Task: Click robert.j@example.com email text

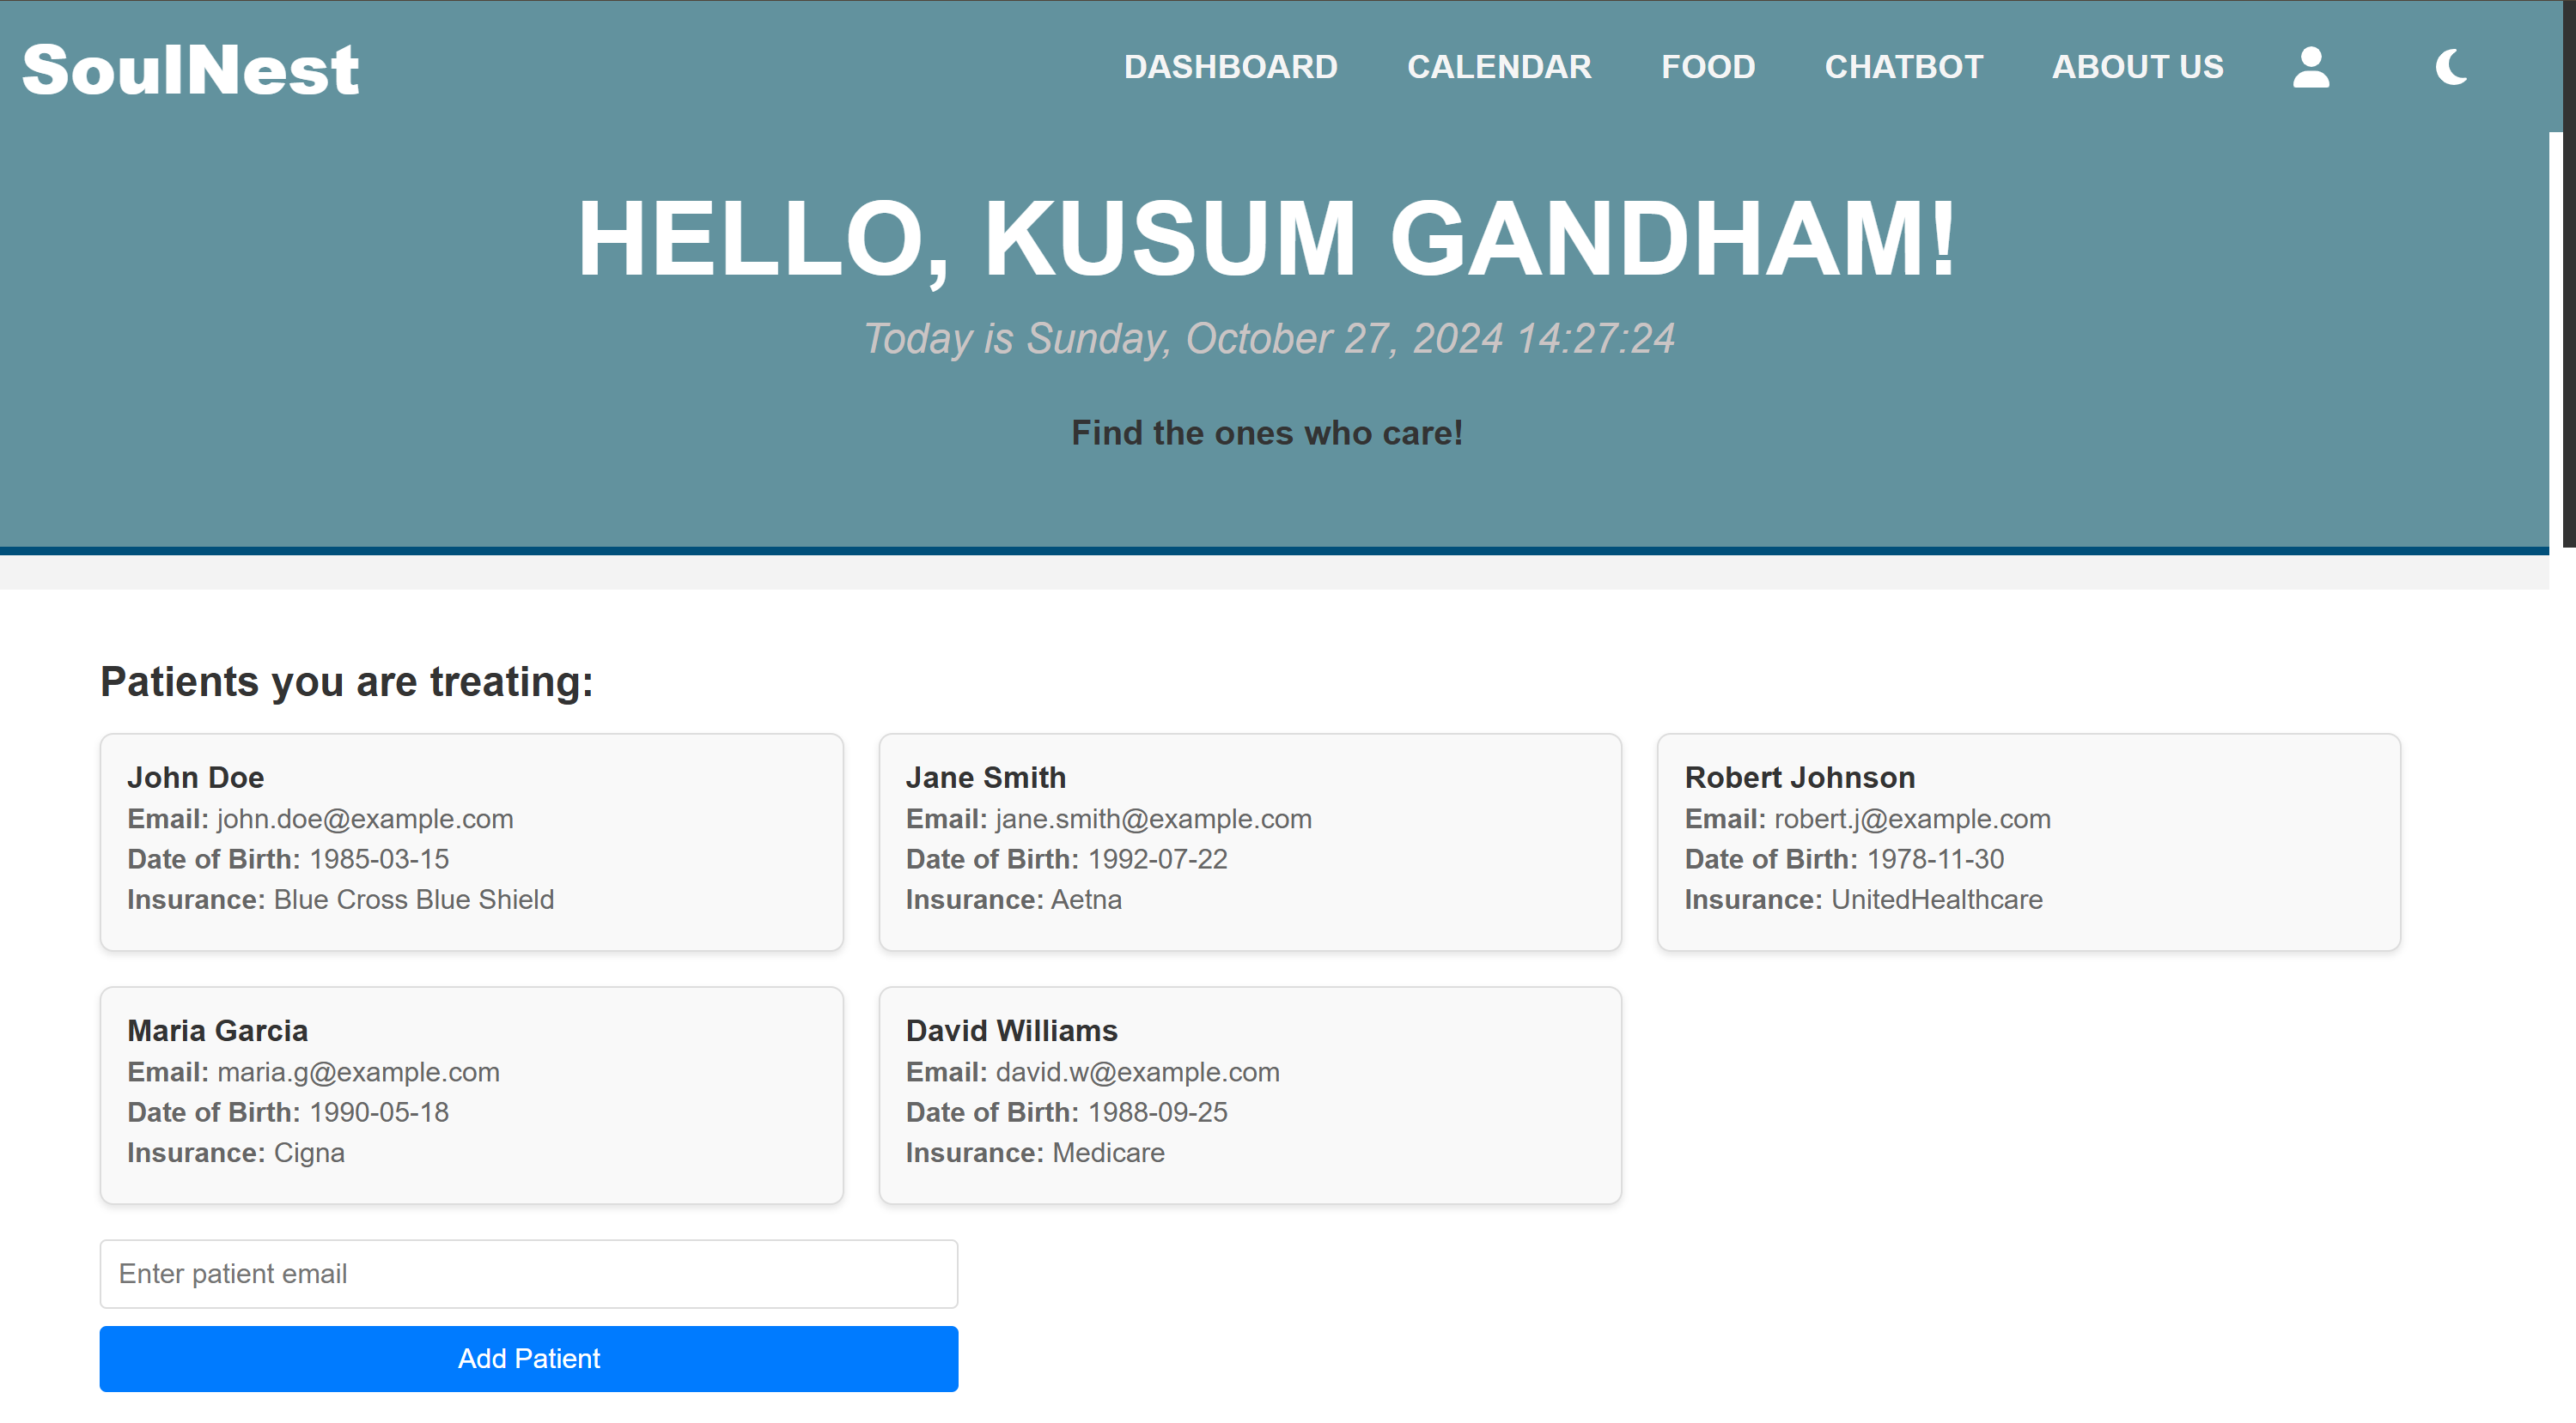Action: [x=1911, y=819]
